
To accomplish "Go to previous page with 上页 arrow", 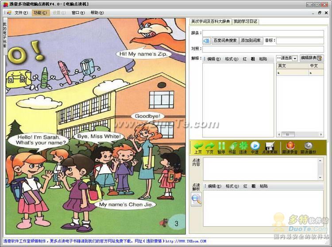I will click(198, 148).
